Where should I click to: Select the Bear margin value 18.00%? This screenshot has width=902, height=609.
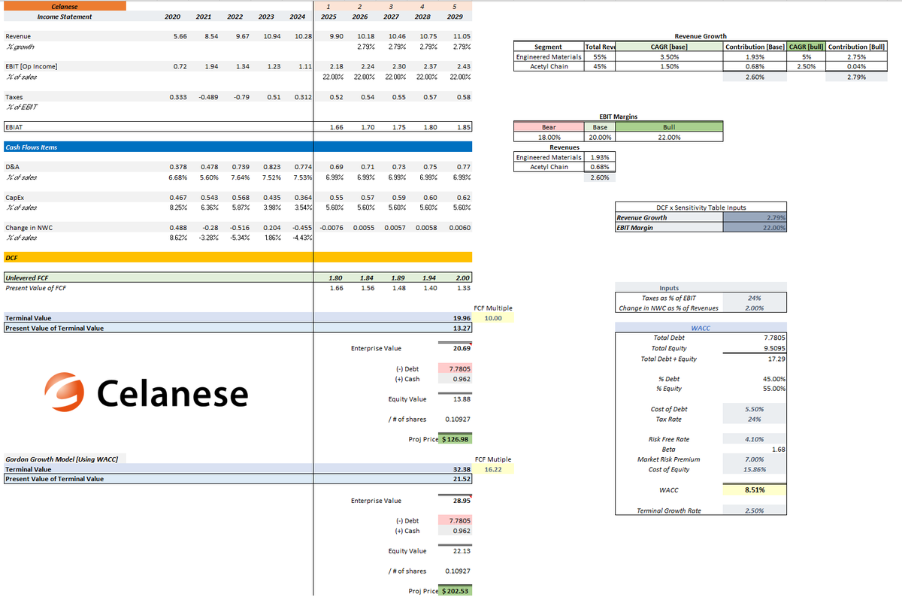point(548,137)
